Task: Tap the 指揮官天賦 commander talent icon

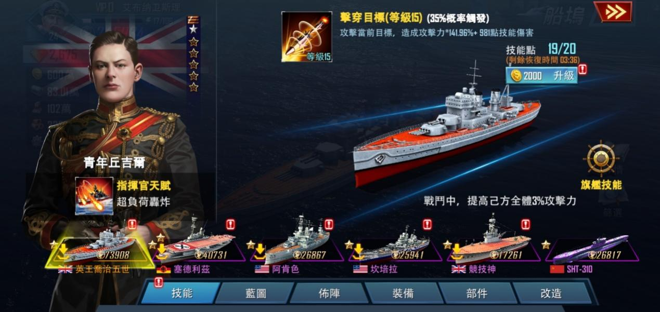Action: pyautogui.click(x=94, y=196)
